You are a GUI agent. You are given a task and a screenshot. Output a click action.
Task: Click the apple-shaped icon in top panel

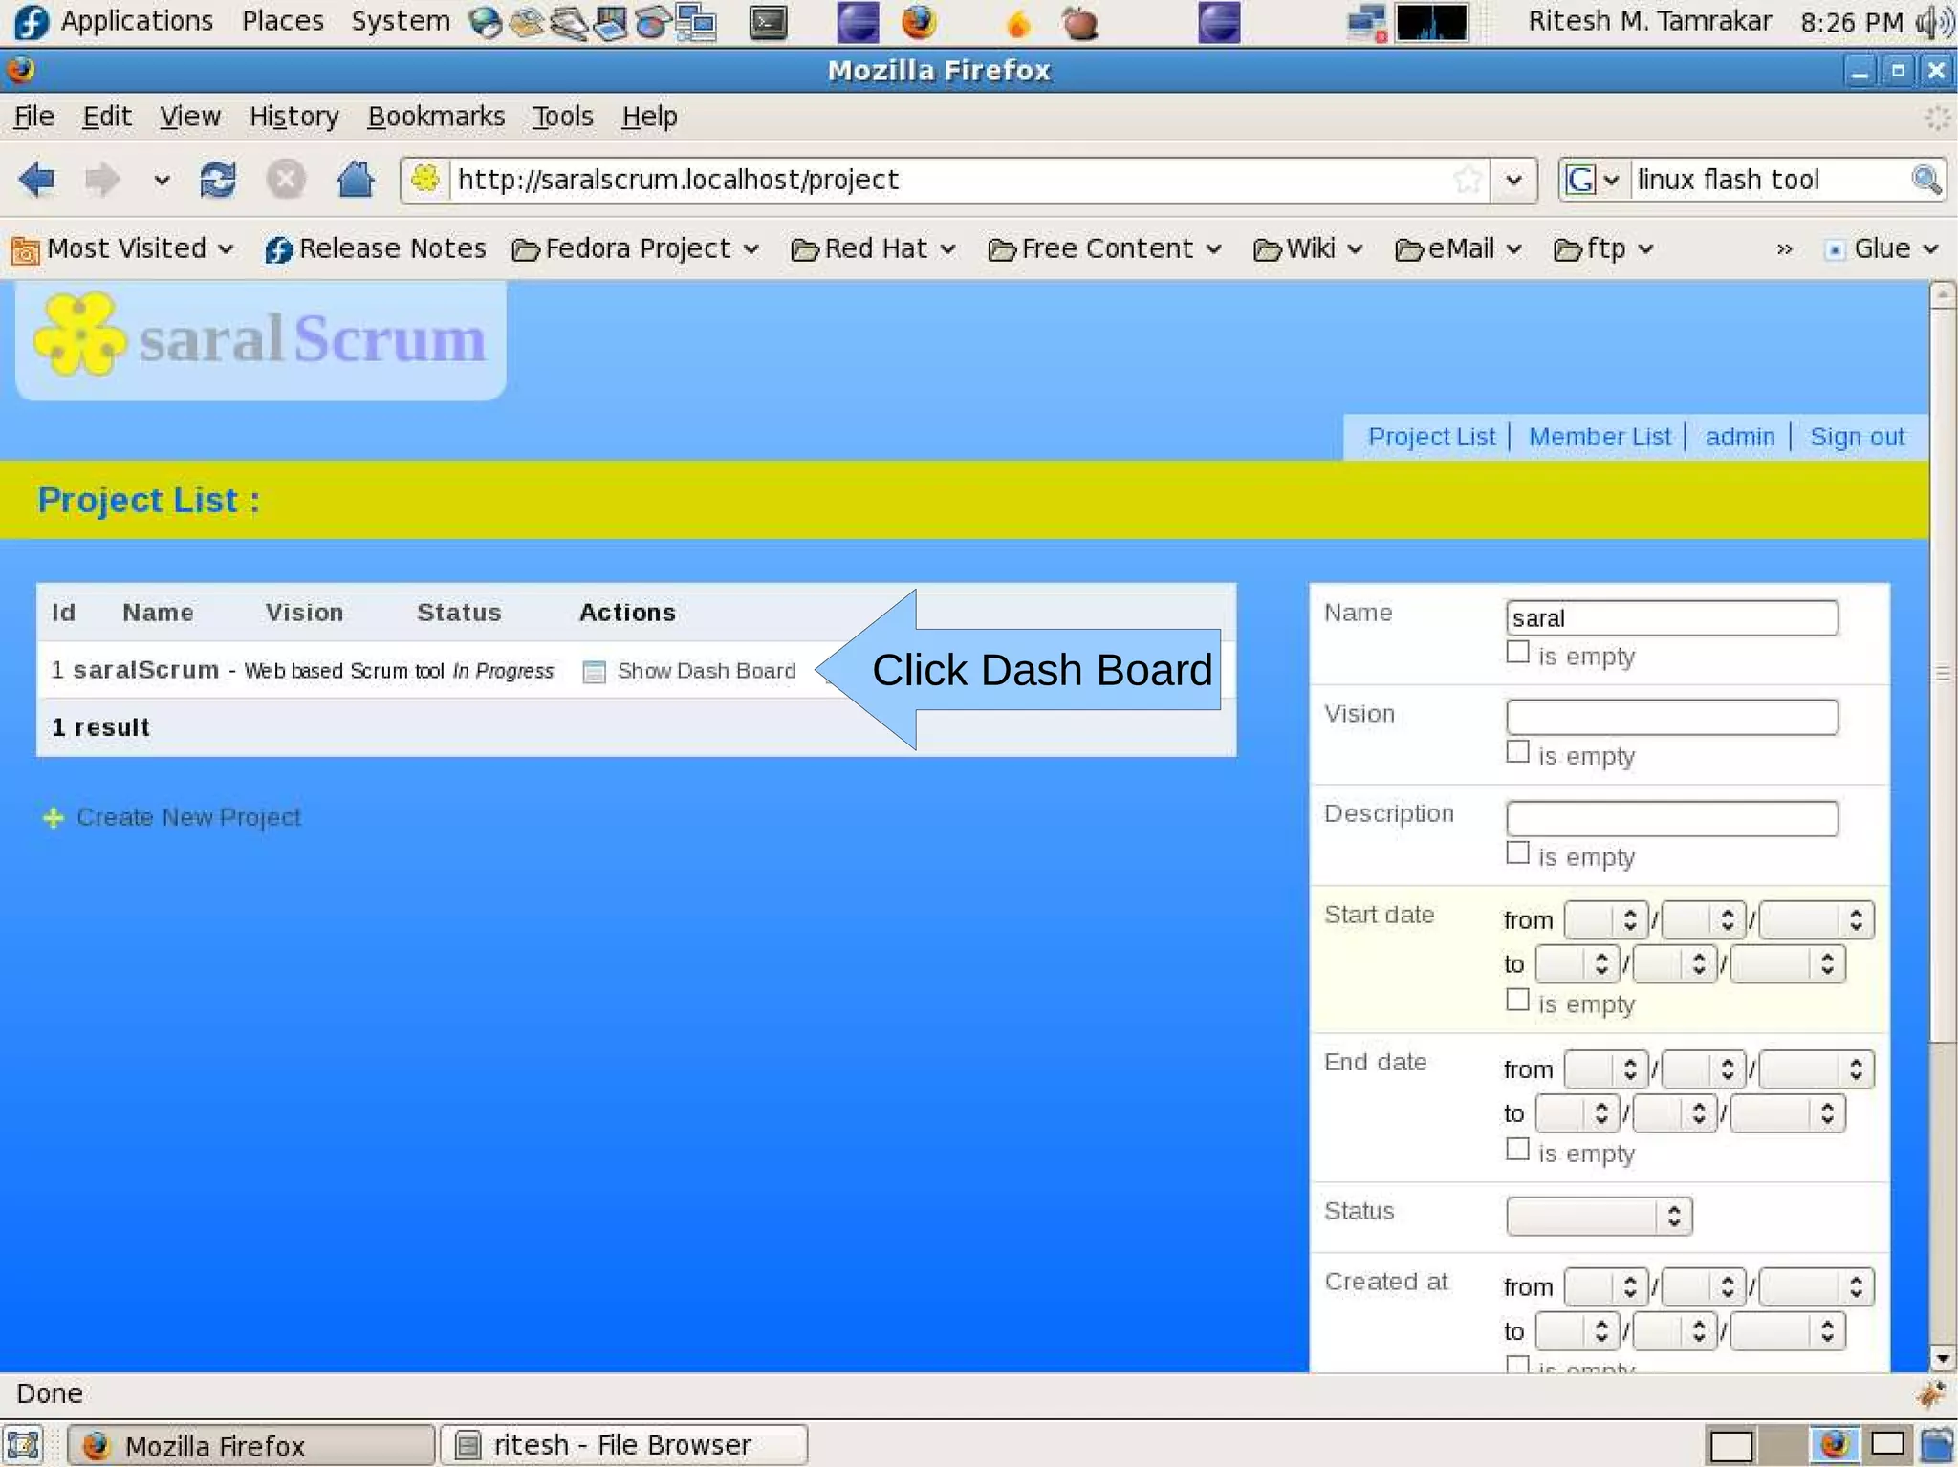1080,22
